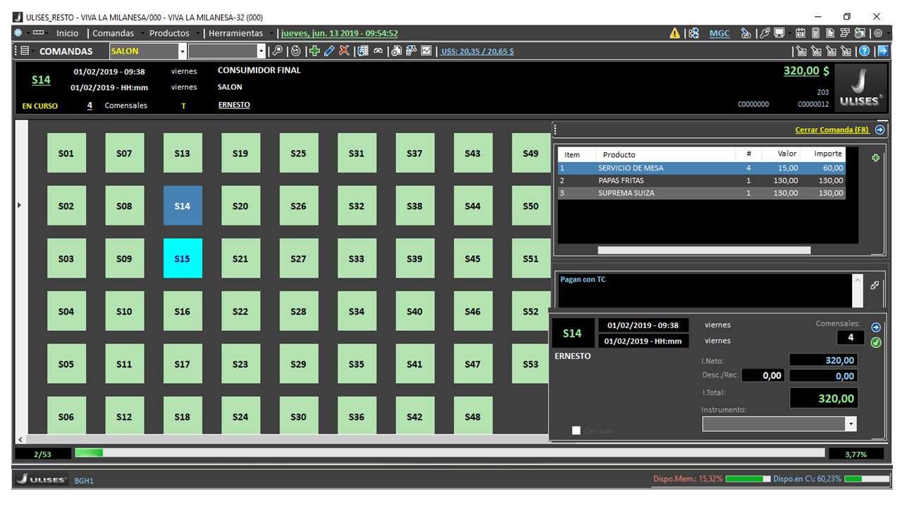902x507 pixels.
Task: Click the blue pencil edit icon
Action: [x=329, y=51]
